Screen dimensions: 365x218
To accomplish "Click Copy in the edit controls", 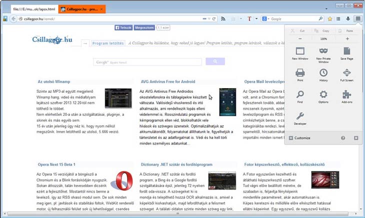I will 322,30.
